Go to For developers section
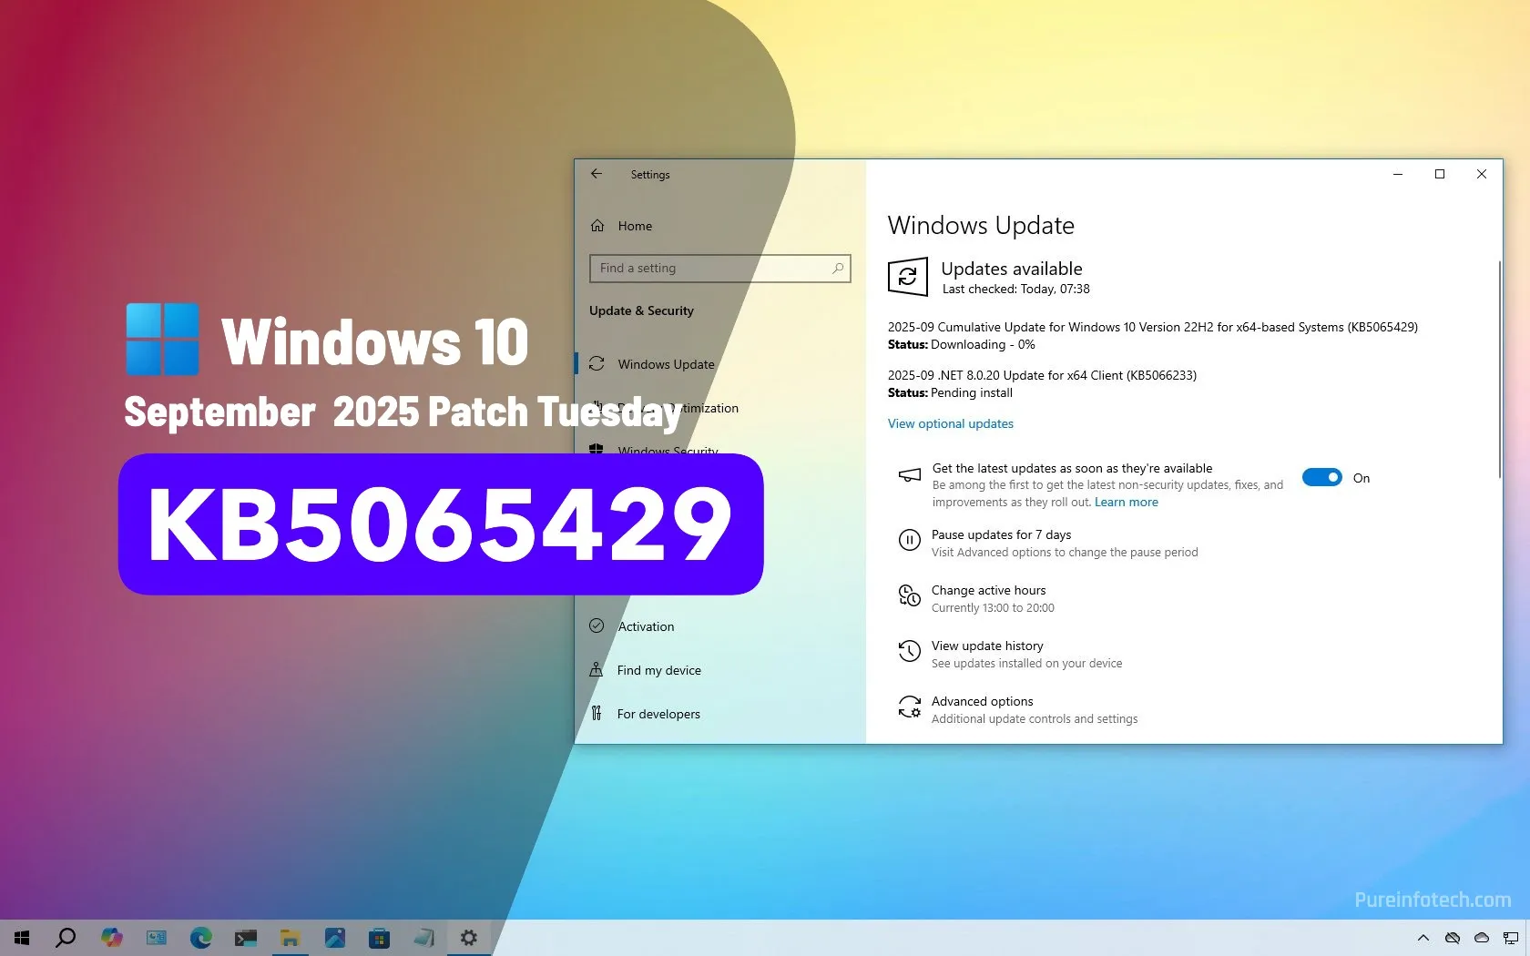The height and width of the screenshot is (956, 1530). 658,714
